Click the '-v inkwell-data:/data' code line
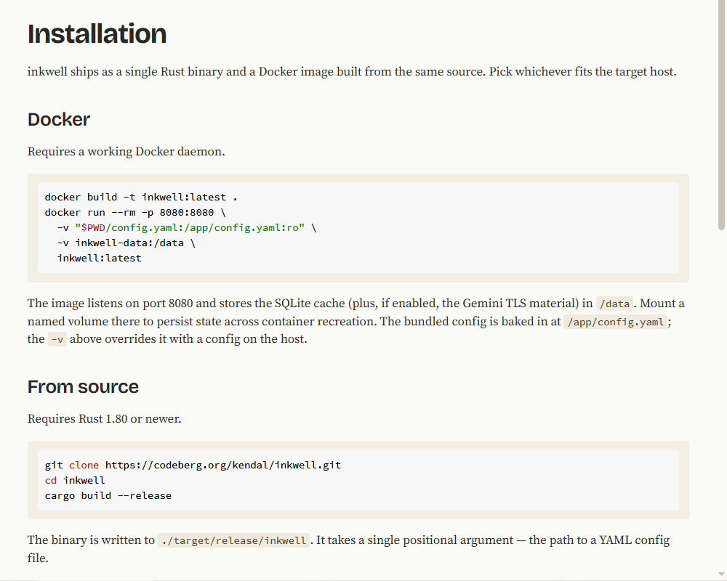Screen dimensions: 727x581 click(126, 243)
